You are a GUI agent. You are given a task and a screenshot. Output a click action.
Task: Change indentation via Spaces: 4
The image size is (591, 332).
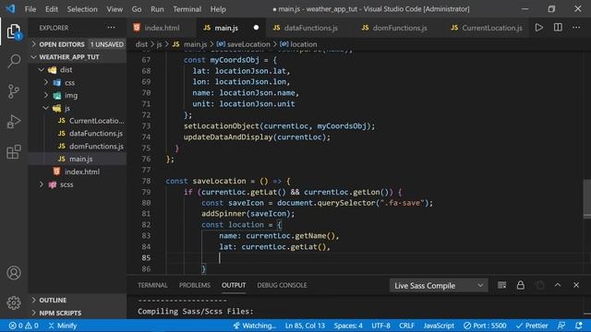pyautogui.click(x=348, y=326)
